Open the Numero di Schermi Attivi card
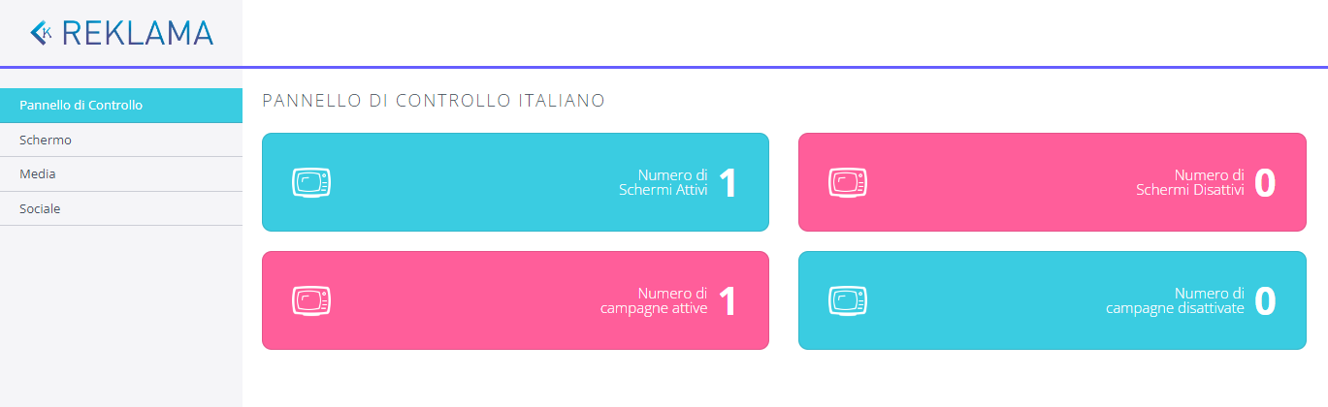This screenshot has width=1328, height=407. point(515,182)
